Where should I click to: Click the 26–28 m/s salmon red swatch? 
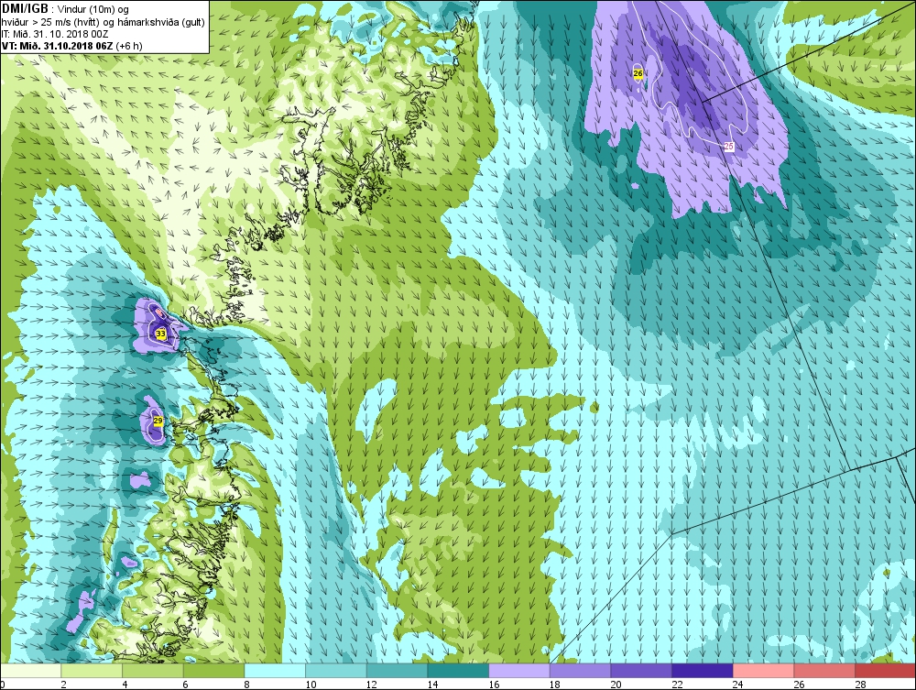click(x=824, y=671)
